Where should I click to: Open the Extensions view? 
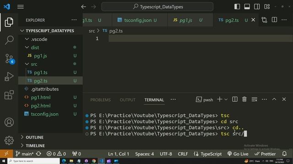(9, 95)
